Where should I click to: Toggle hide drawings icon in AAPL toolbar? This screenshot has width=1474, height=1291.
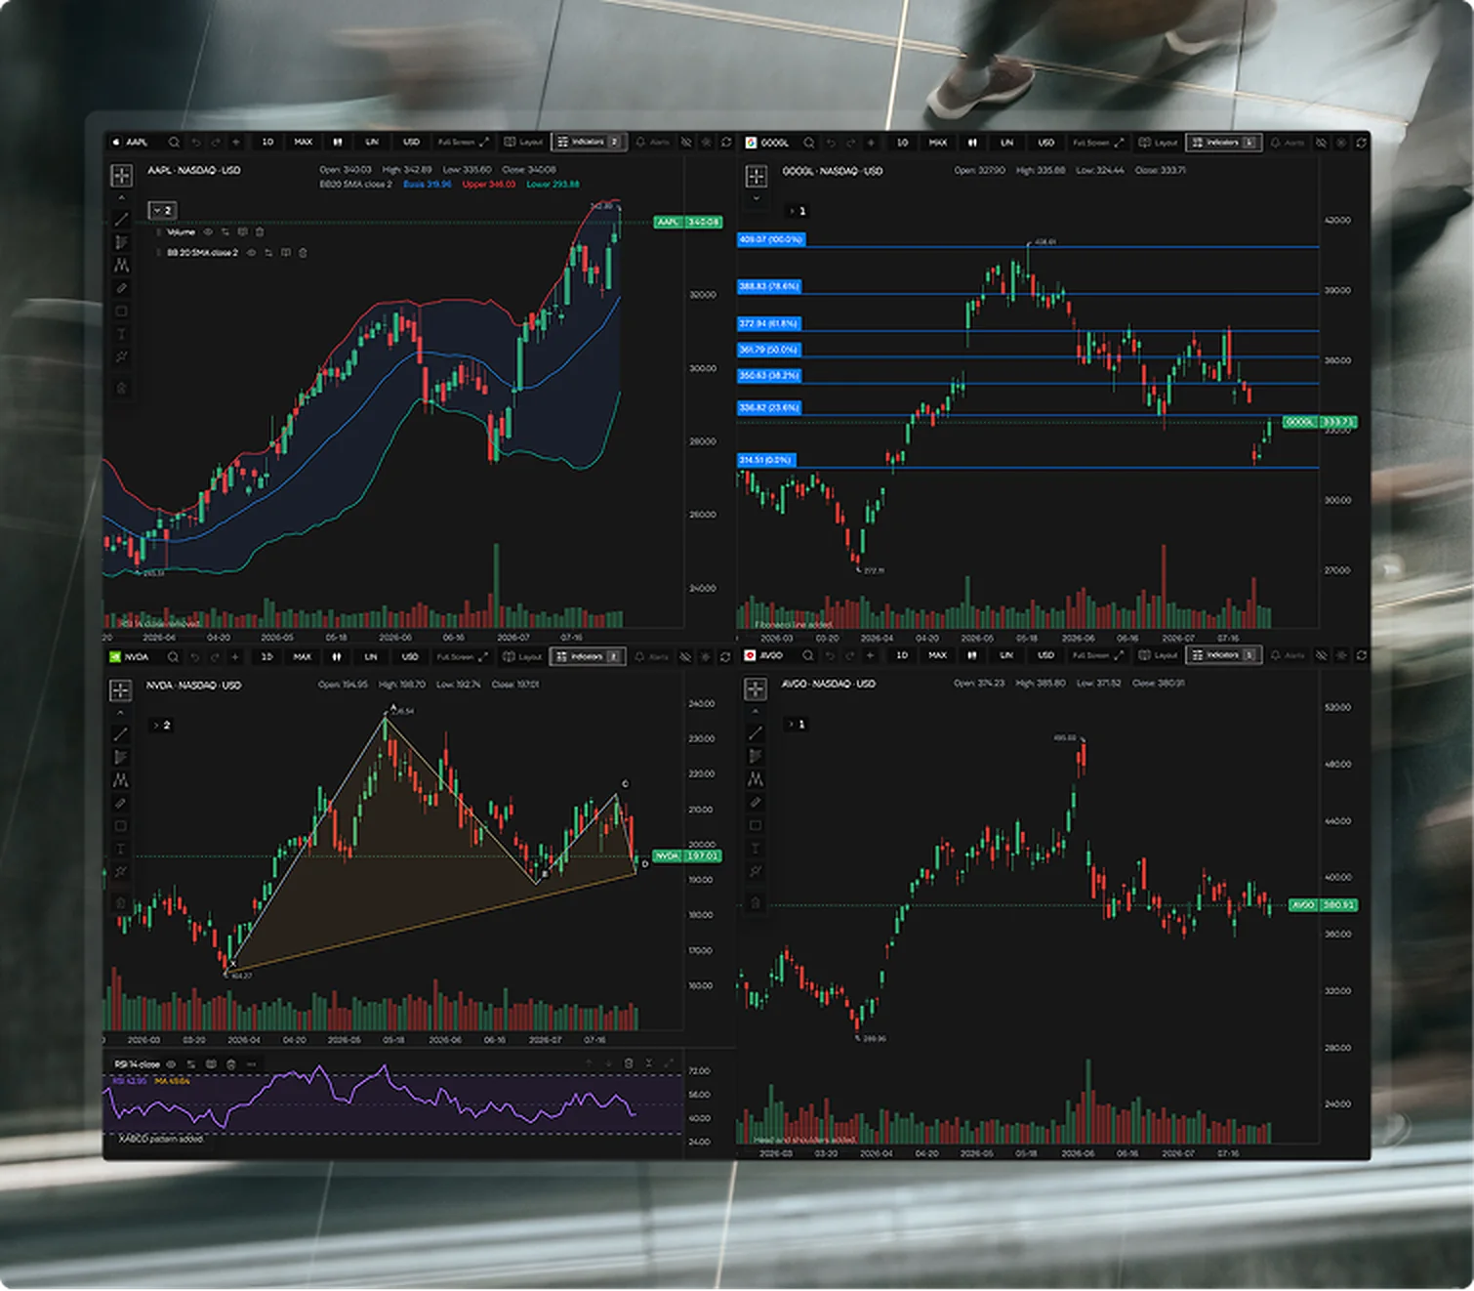tap(686, 142)
